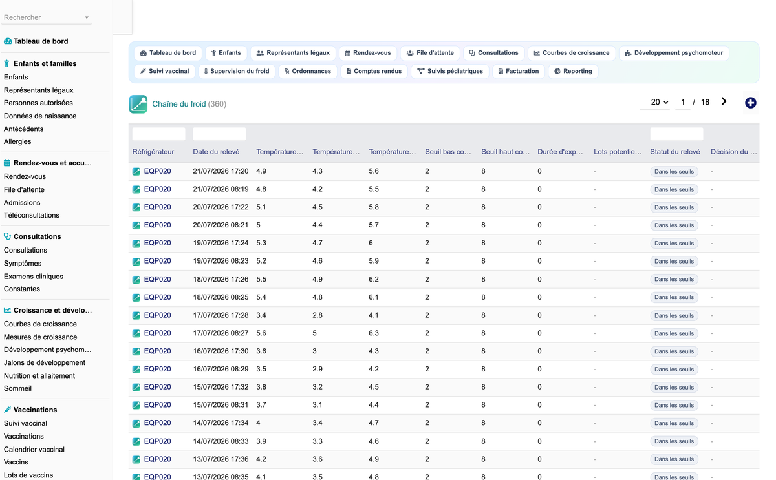Image resolution: width=776 pixels, height=480 pixels.
Task: Go to next page with arrow
Action: click(x=724, y=101)
